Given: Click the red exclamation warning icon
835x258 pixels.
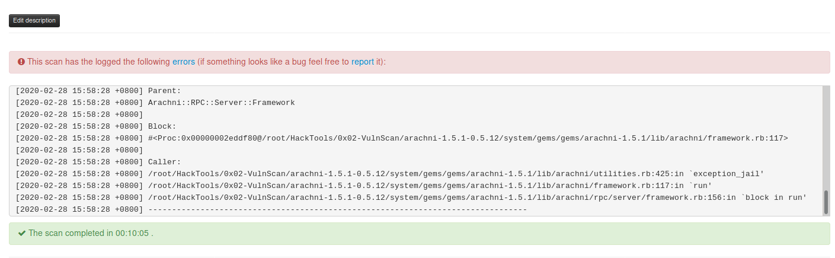Looking at the screenshot, I should (21, 62).
